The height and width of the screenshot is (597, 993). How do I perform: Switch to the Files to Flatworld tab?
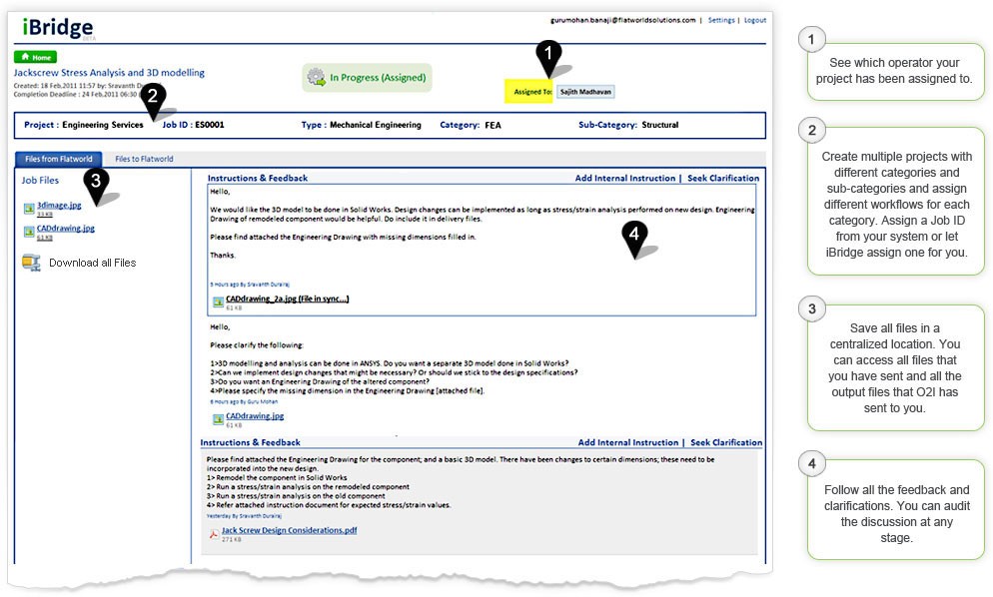[144, 159]
